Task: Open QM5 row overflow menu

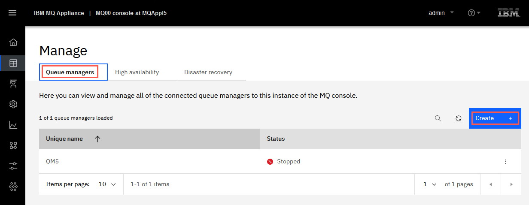Action: tap(506, 162)
